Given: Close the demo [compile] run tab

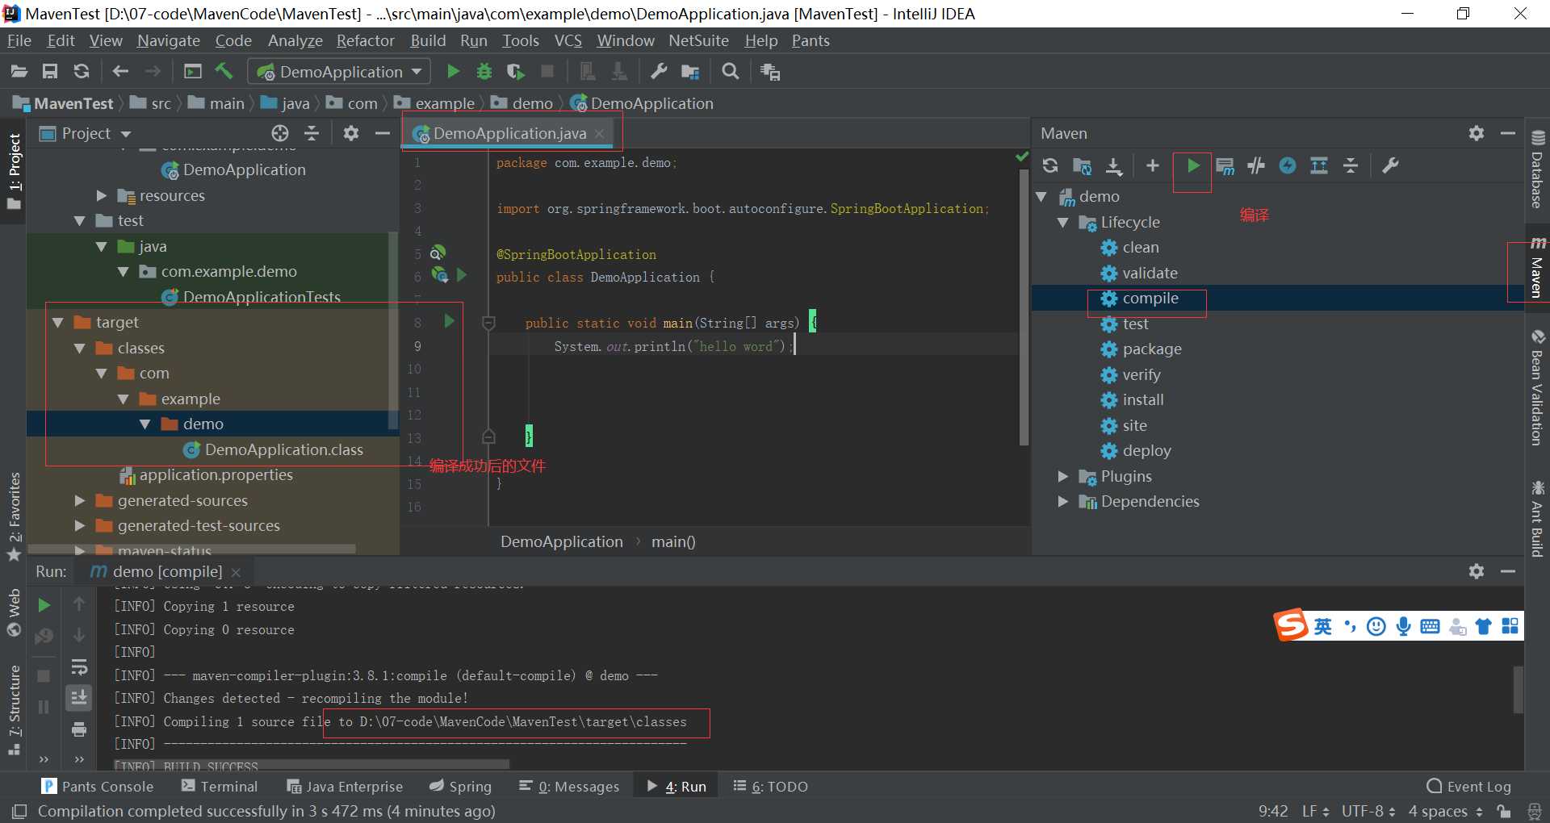Looking at the screenshot, I should [236, 572].
